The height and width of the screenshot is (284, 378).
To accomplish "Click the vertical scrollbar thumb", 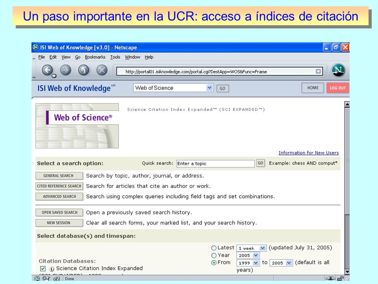I will (x=347, y=161).
